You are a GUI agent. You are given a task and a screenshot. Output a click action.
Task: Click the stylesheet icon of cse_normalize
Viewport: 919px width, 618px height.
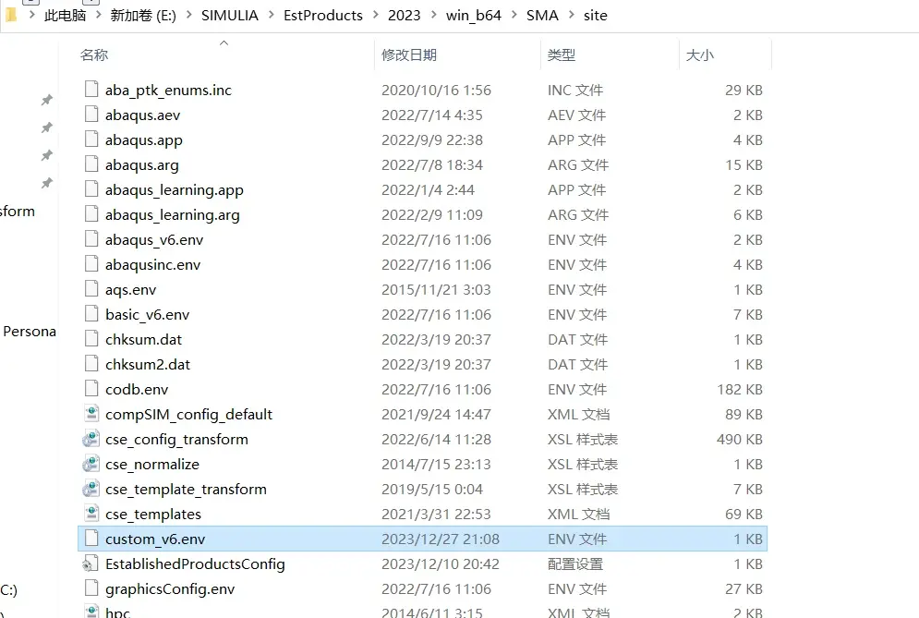[x=91, y=463]
